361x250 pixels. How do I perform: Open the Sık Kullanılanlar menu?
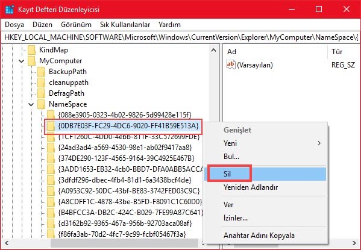[x=125, y=25]
